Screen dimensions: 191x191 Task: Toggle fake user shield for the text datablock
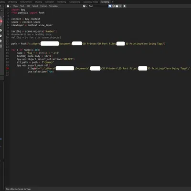click(x=110, y=6)
